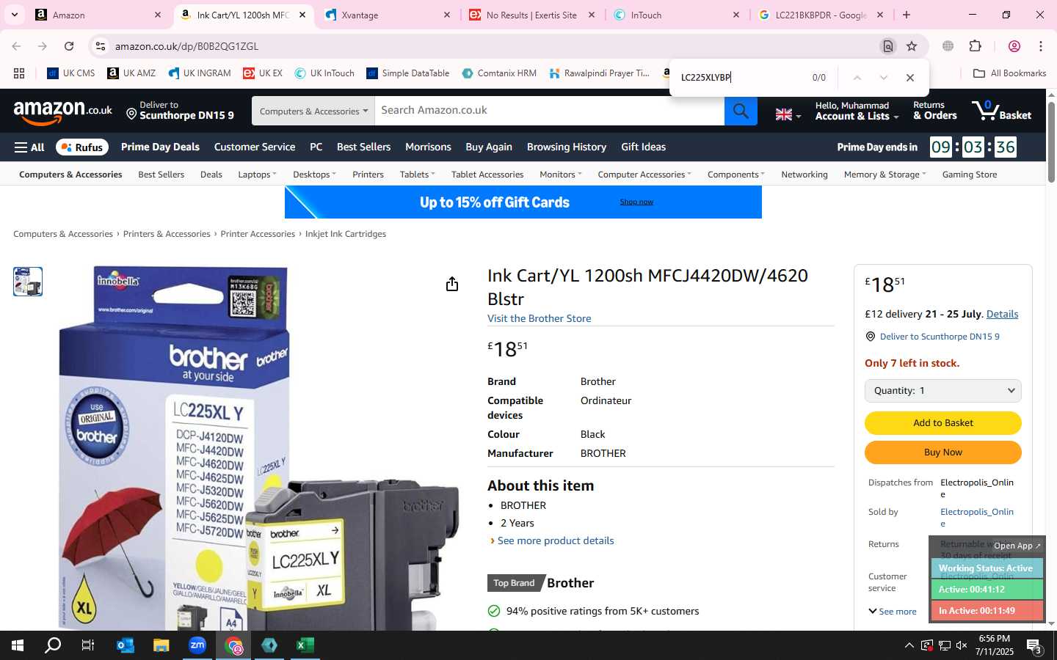Expand See more in buy box
This screenshot has width=1057, height=660.
click(x=893, y=612)
